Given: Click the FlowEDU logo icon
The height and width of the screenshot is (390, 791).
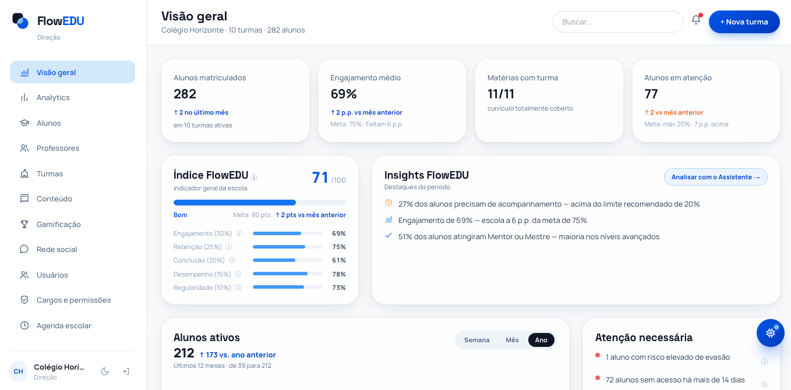Looking at the screenshot, I should pyautogui.click(x=20, y=21).
